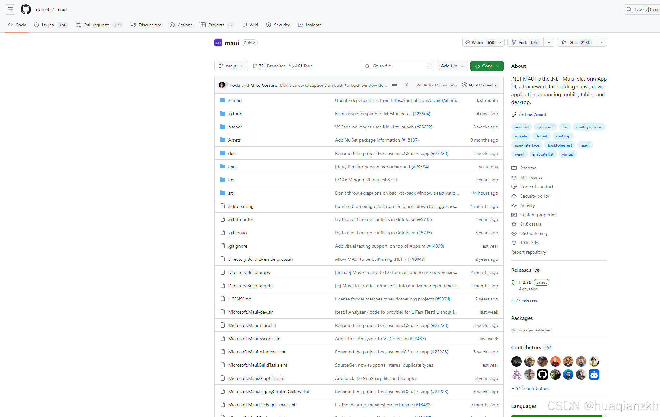
Task: Open the + 77 releases link
Action: pyautogui.click(x=524, y=300)
